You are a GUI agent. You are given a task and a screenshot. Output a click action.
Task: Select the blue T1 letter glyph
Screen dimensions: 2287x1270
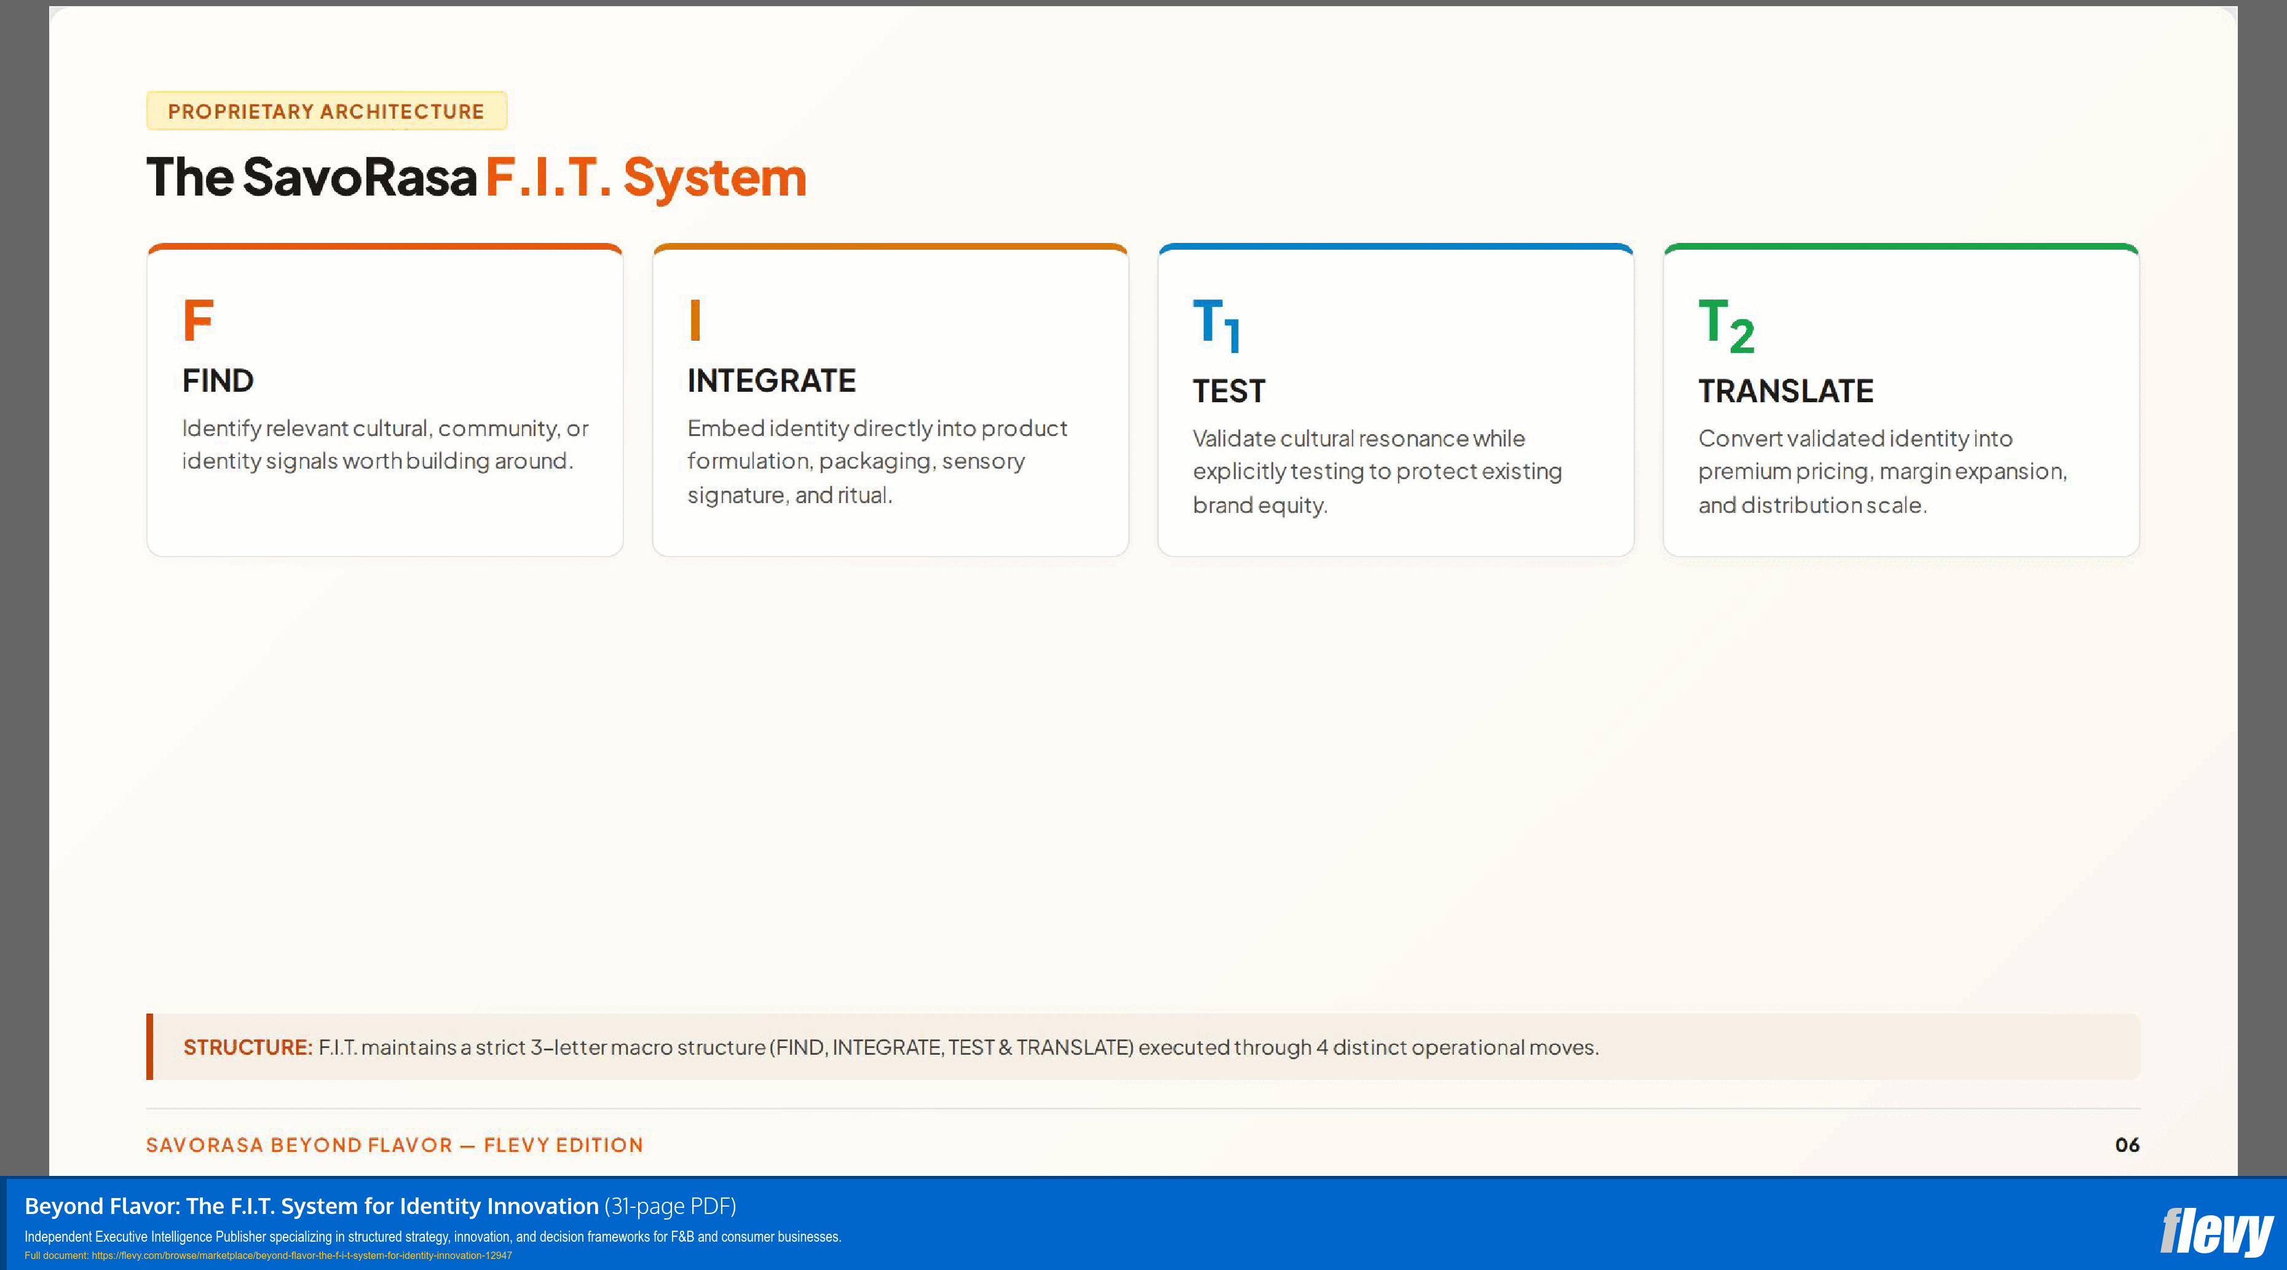(1216, 326)
